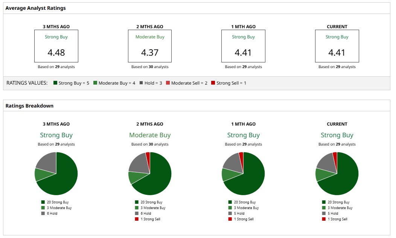The width and height of the screenshot is (396, 238).
Task: Click the Ratings Breakdown section header
Action: [29, 106]
